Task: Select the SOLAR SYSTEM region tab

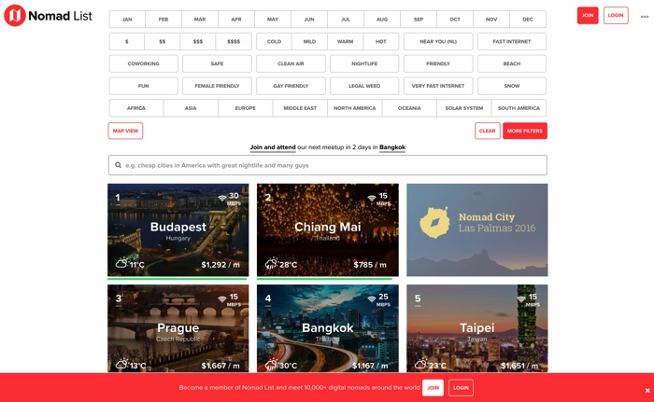Action: coord(463,108)
